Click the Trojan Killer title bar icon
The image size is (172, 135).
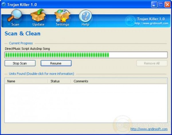pyautogui.click(x=4, y=4)
